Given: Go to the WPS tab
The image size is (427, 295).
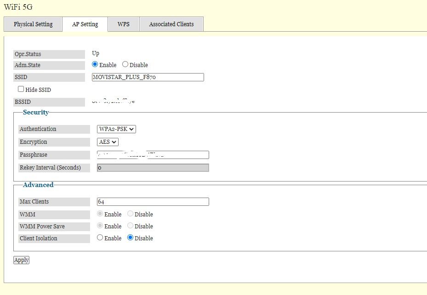Looking at the screenshot, I should [123, 24].
